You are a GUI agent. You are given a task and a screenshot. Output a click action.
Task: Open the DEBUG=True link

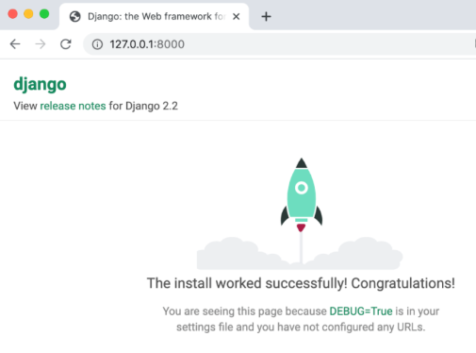[x=361, y=311]
